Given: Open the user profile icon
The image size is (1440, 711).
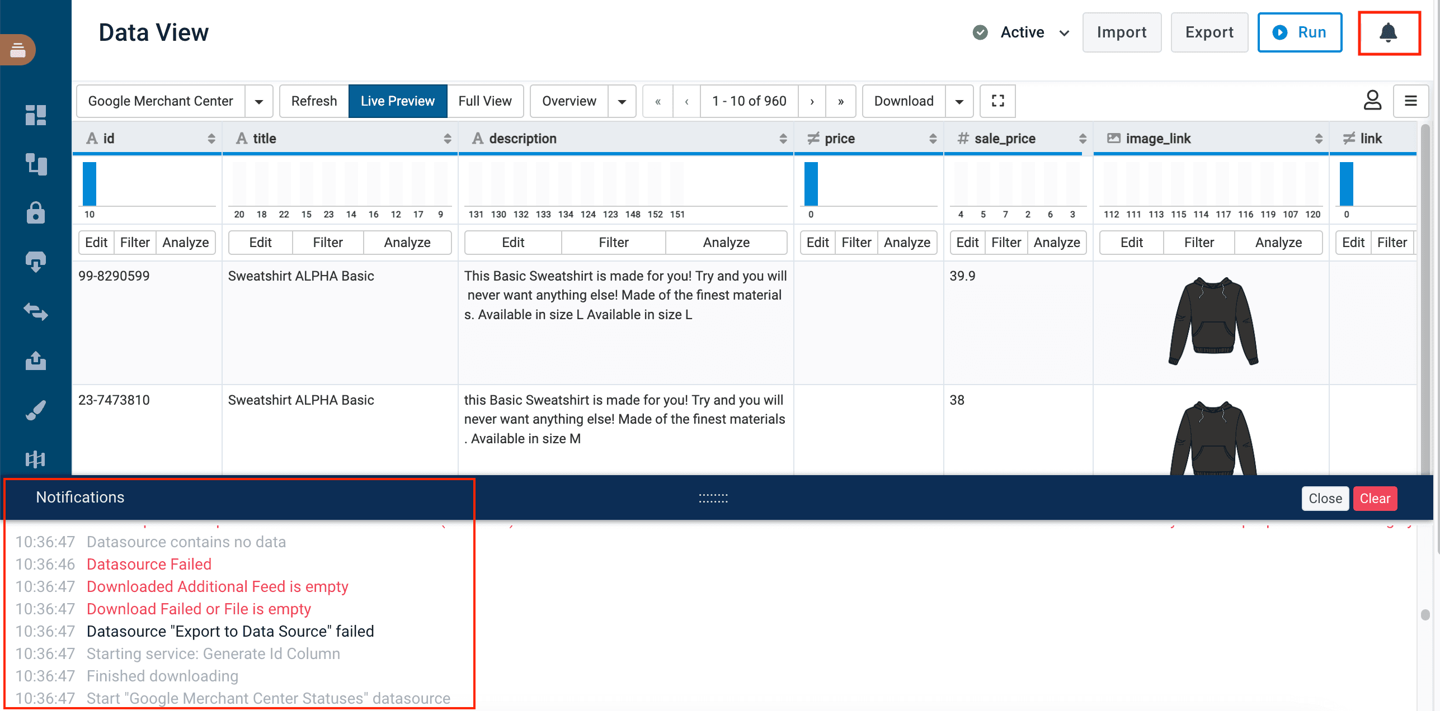Looking at the screenshot, I should pyautogui.click(x=1372, y=101).
